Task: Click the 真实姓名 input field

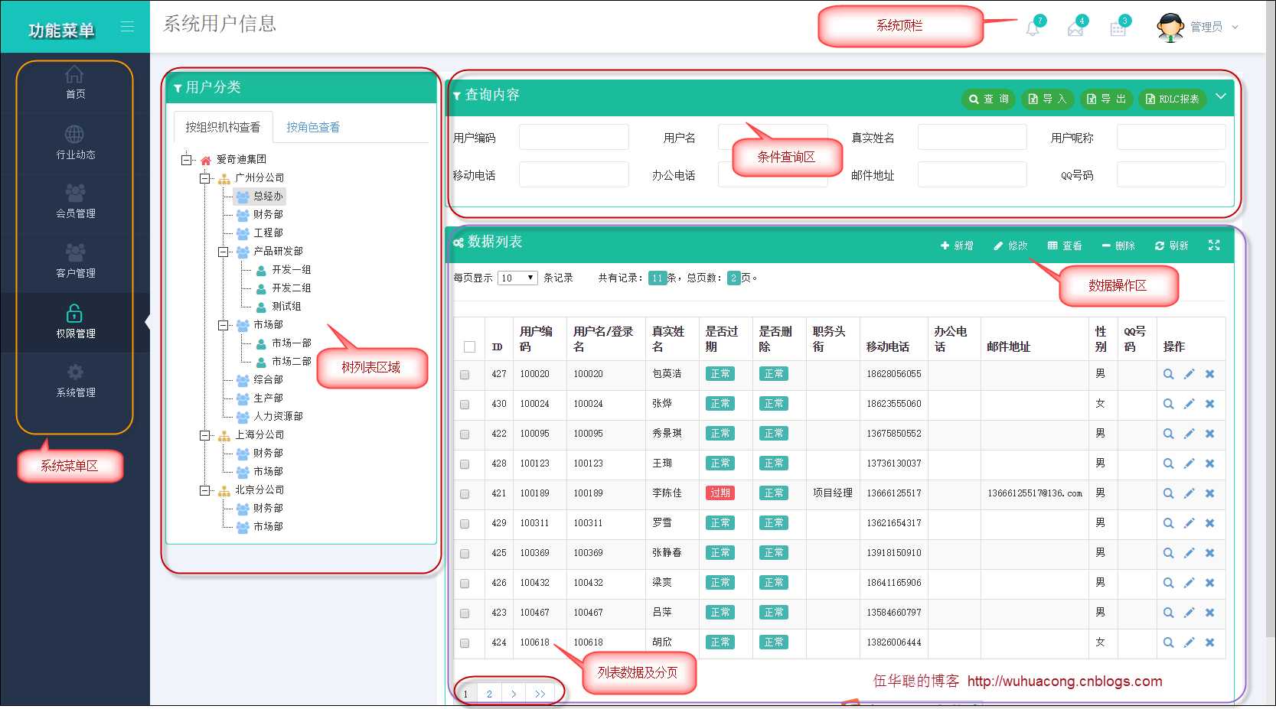Action: click(972, 137)
